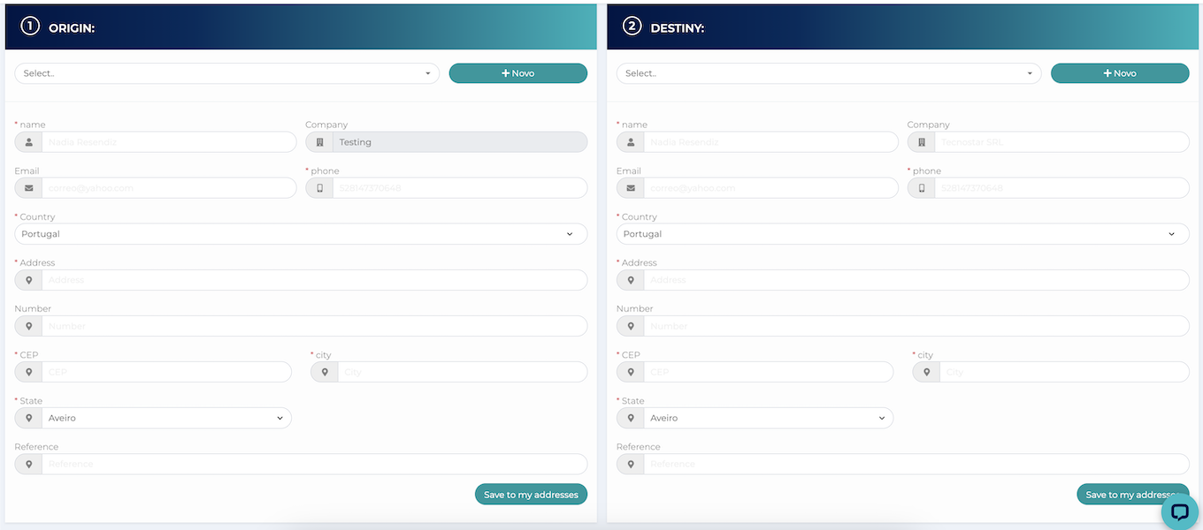The height and width of the screenshot is (530, 1203).
Task: Expand the Origin Country dropdown showing Portugal
Action: (301, 234)
